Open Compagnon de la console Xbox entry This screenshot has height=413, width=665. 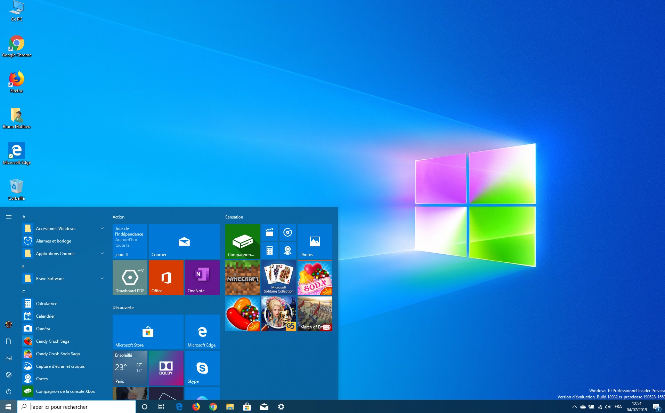click(64, 391)
